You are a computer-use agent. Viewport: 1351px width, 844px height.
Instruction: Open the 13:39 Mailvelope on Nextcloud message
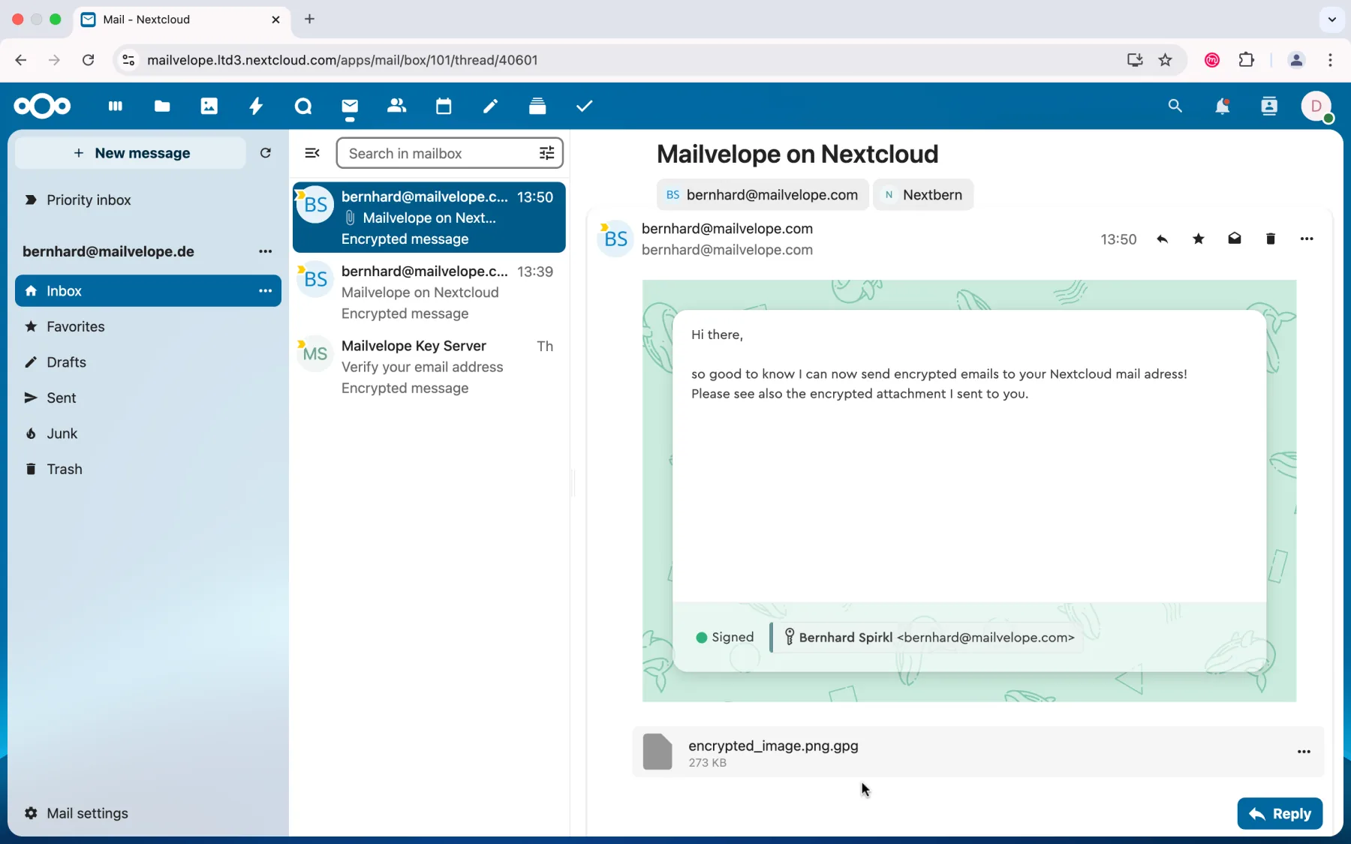429,292
